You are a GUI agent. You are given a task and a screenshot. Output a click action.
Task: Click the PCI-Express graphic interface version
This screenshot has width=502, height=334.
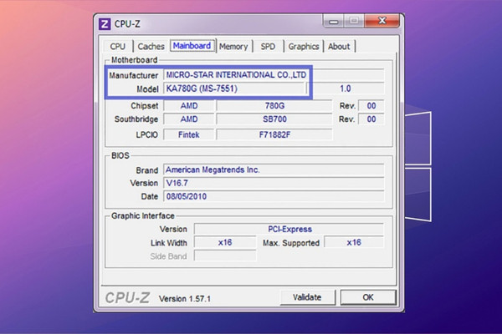289,229
